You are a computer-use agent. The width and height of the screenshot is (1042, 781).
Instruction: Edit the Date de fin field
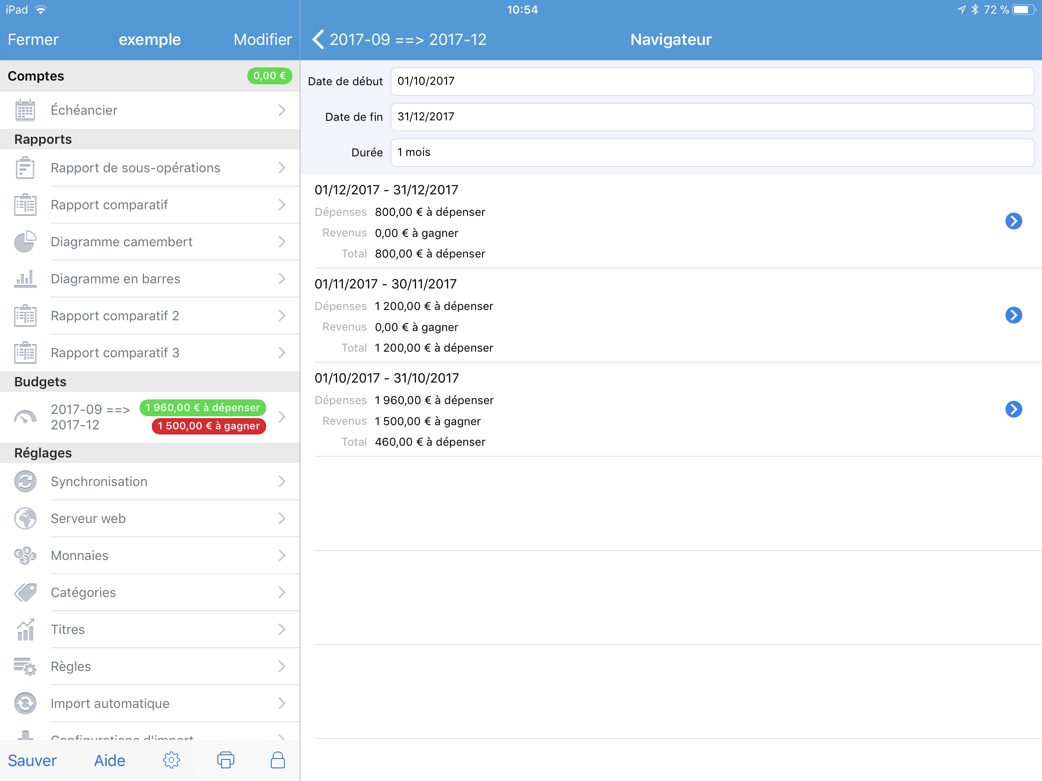[x=712, y=117]
